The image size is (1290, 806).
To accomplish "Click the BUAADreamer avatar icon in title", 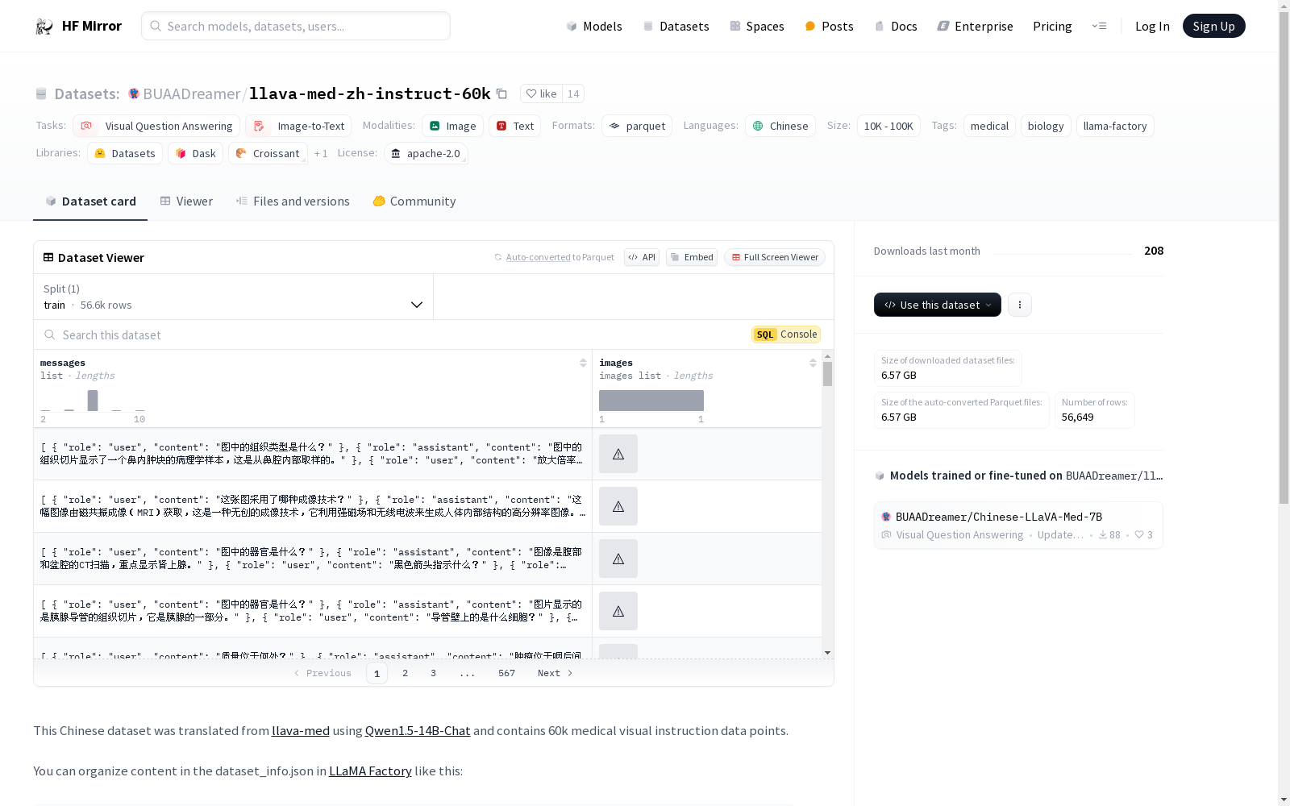I will coord(134,93).
